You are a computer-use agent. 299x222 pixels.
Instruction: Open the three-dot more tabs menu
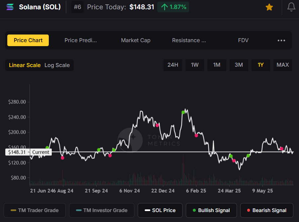[x=281, y=40]
